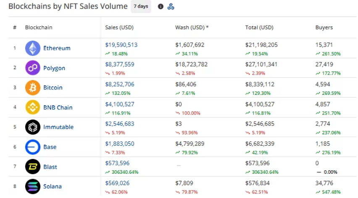Click the Blockchains by NFT Sales Volume title

[68, 6]
